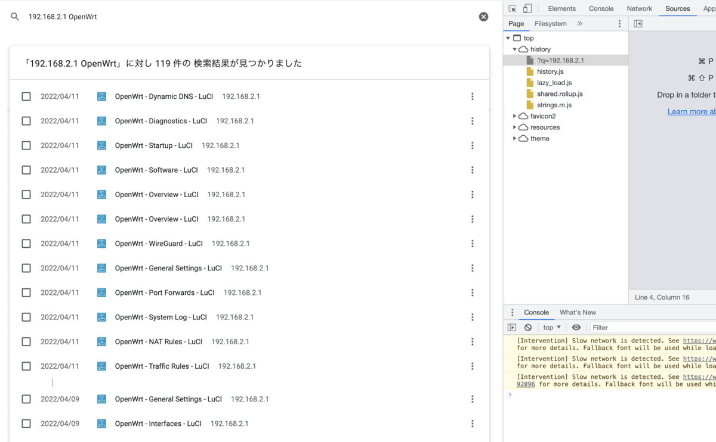
Task: Select the Filesystem navigator tab
Action: pos(551,24)
